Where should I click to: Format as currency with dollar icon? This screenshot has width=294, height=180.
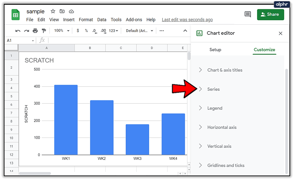[x=78, y=31]
